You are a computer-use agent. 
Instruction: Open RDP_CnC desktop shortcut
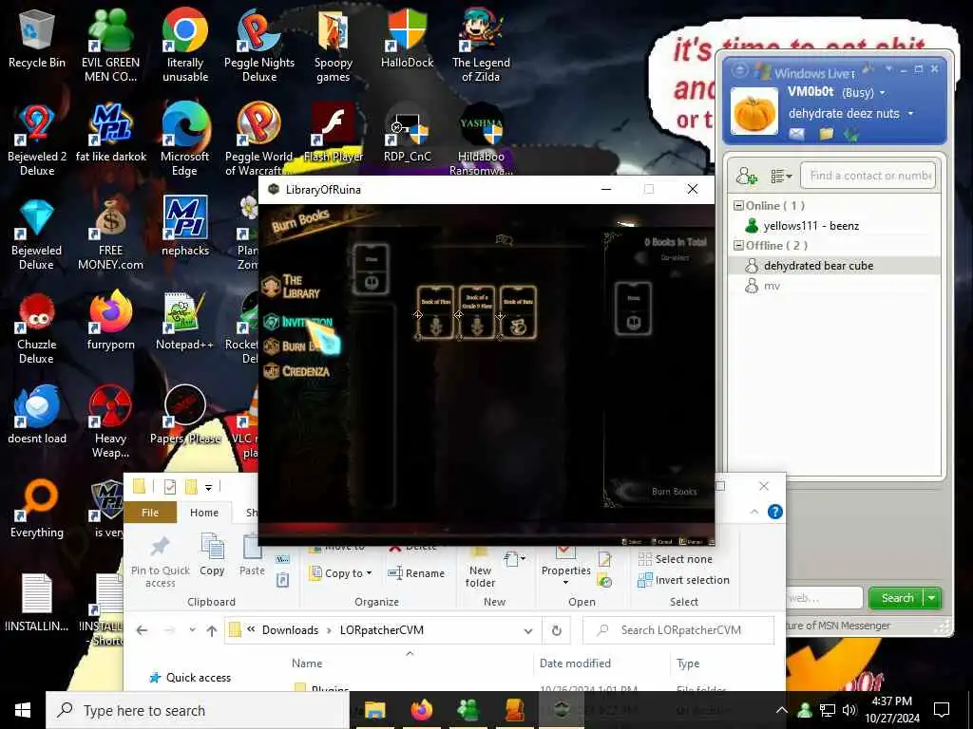point(407,133)
